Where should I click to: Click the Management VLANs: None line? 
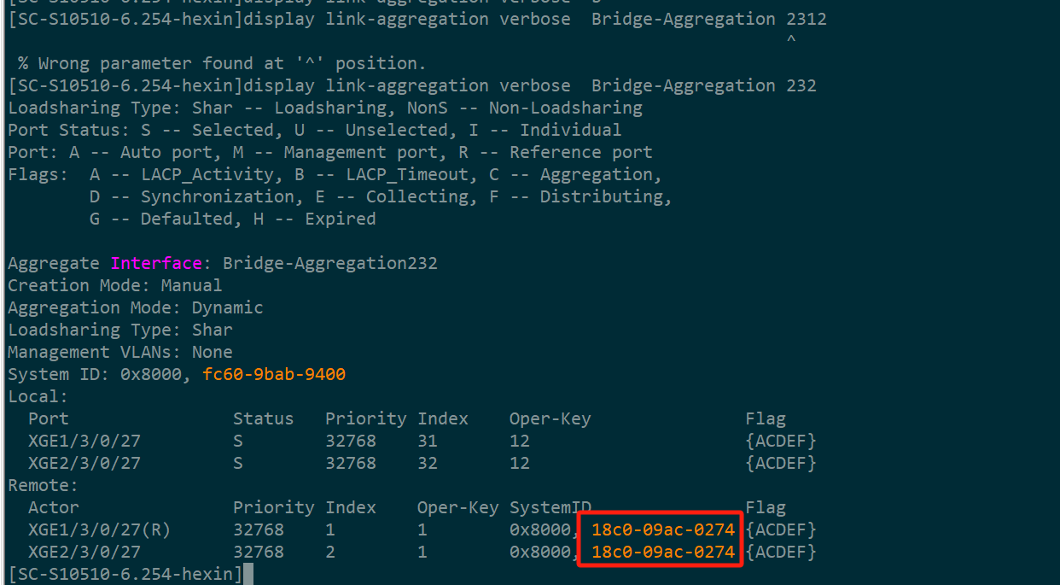(x=120, y=352)
